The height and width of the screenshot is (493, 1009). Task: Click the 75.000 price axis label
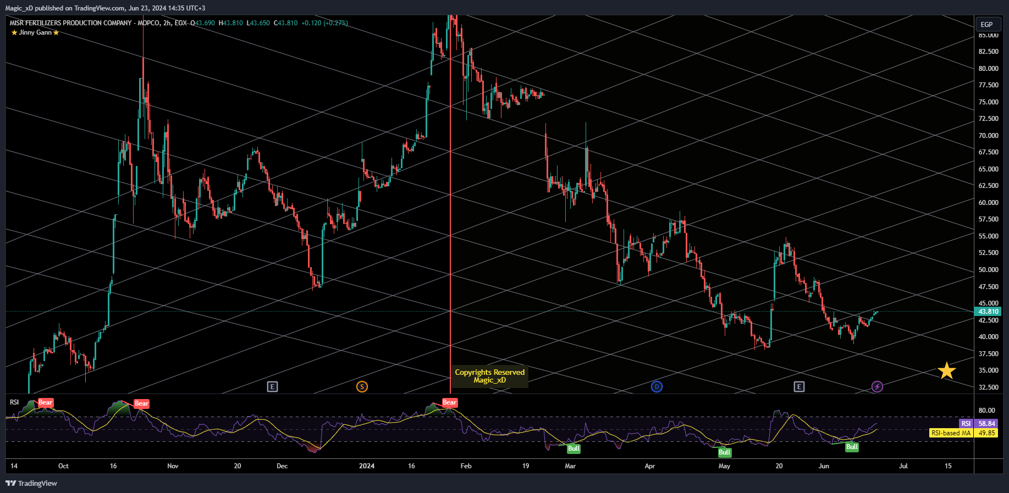click(988, 102)
